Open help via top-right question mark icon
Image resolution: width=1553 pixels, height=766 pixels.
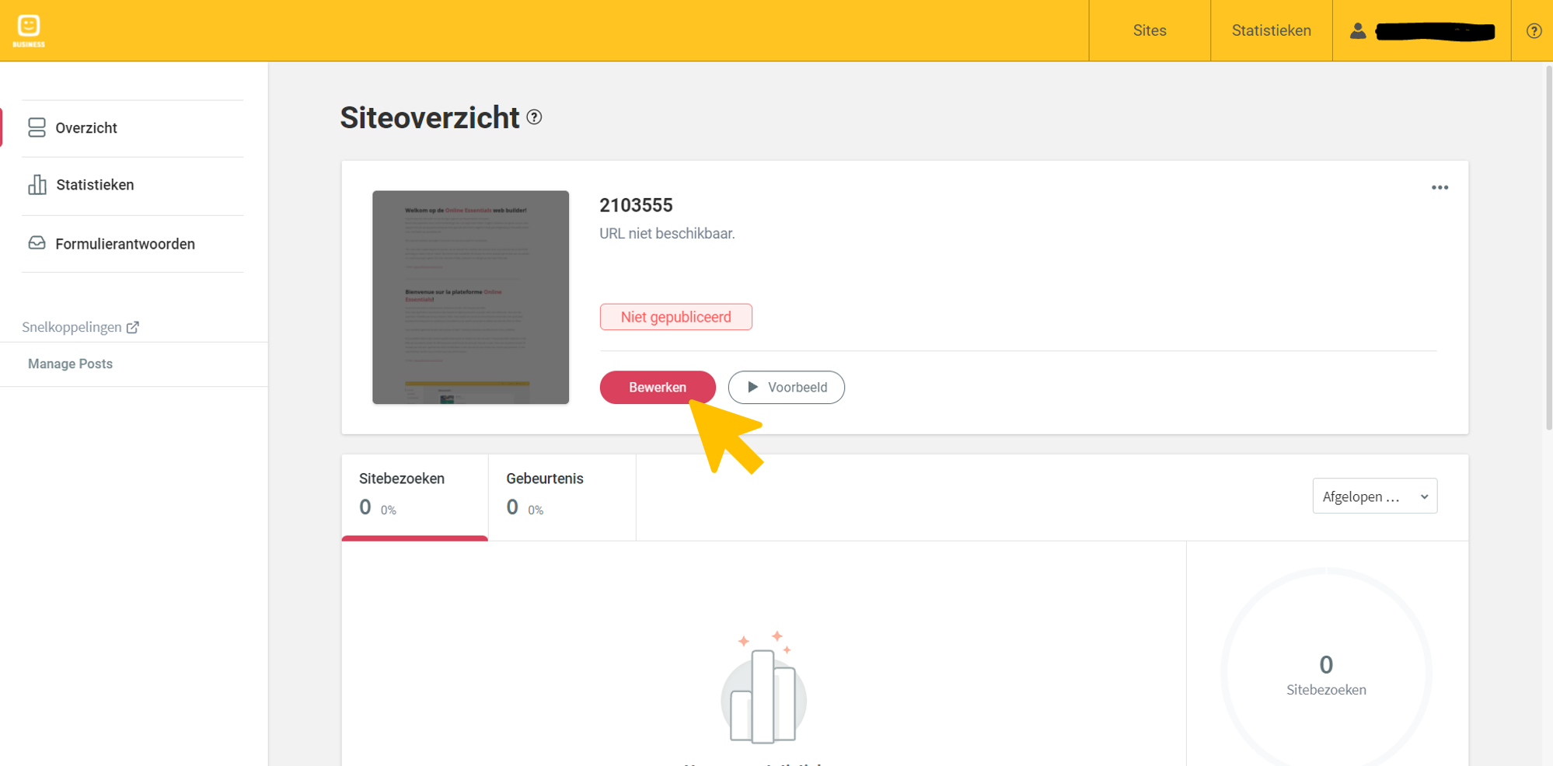1533,31
